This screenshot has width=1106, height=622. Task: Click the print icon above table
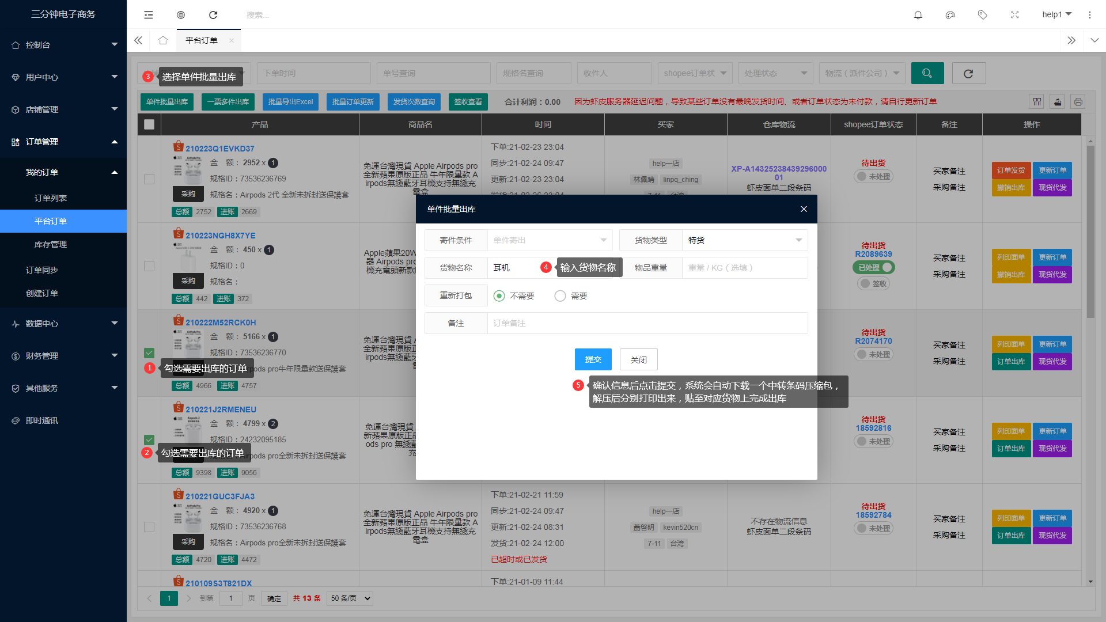point(1078,102)
